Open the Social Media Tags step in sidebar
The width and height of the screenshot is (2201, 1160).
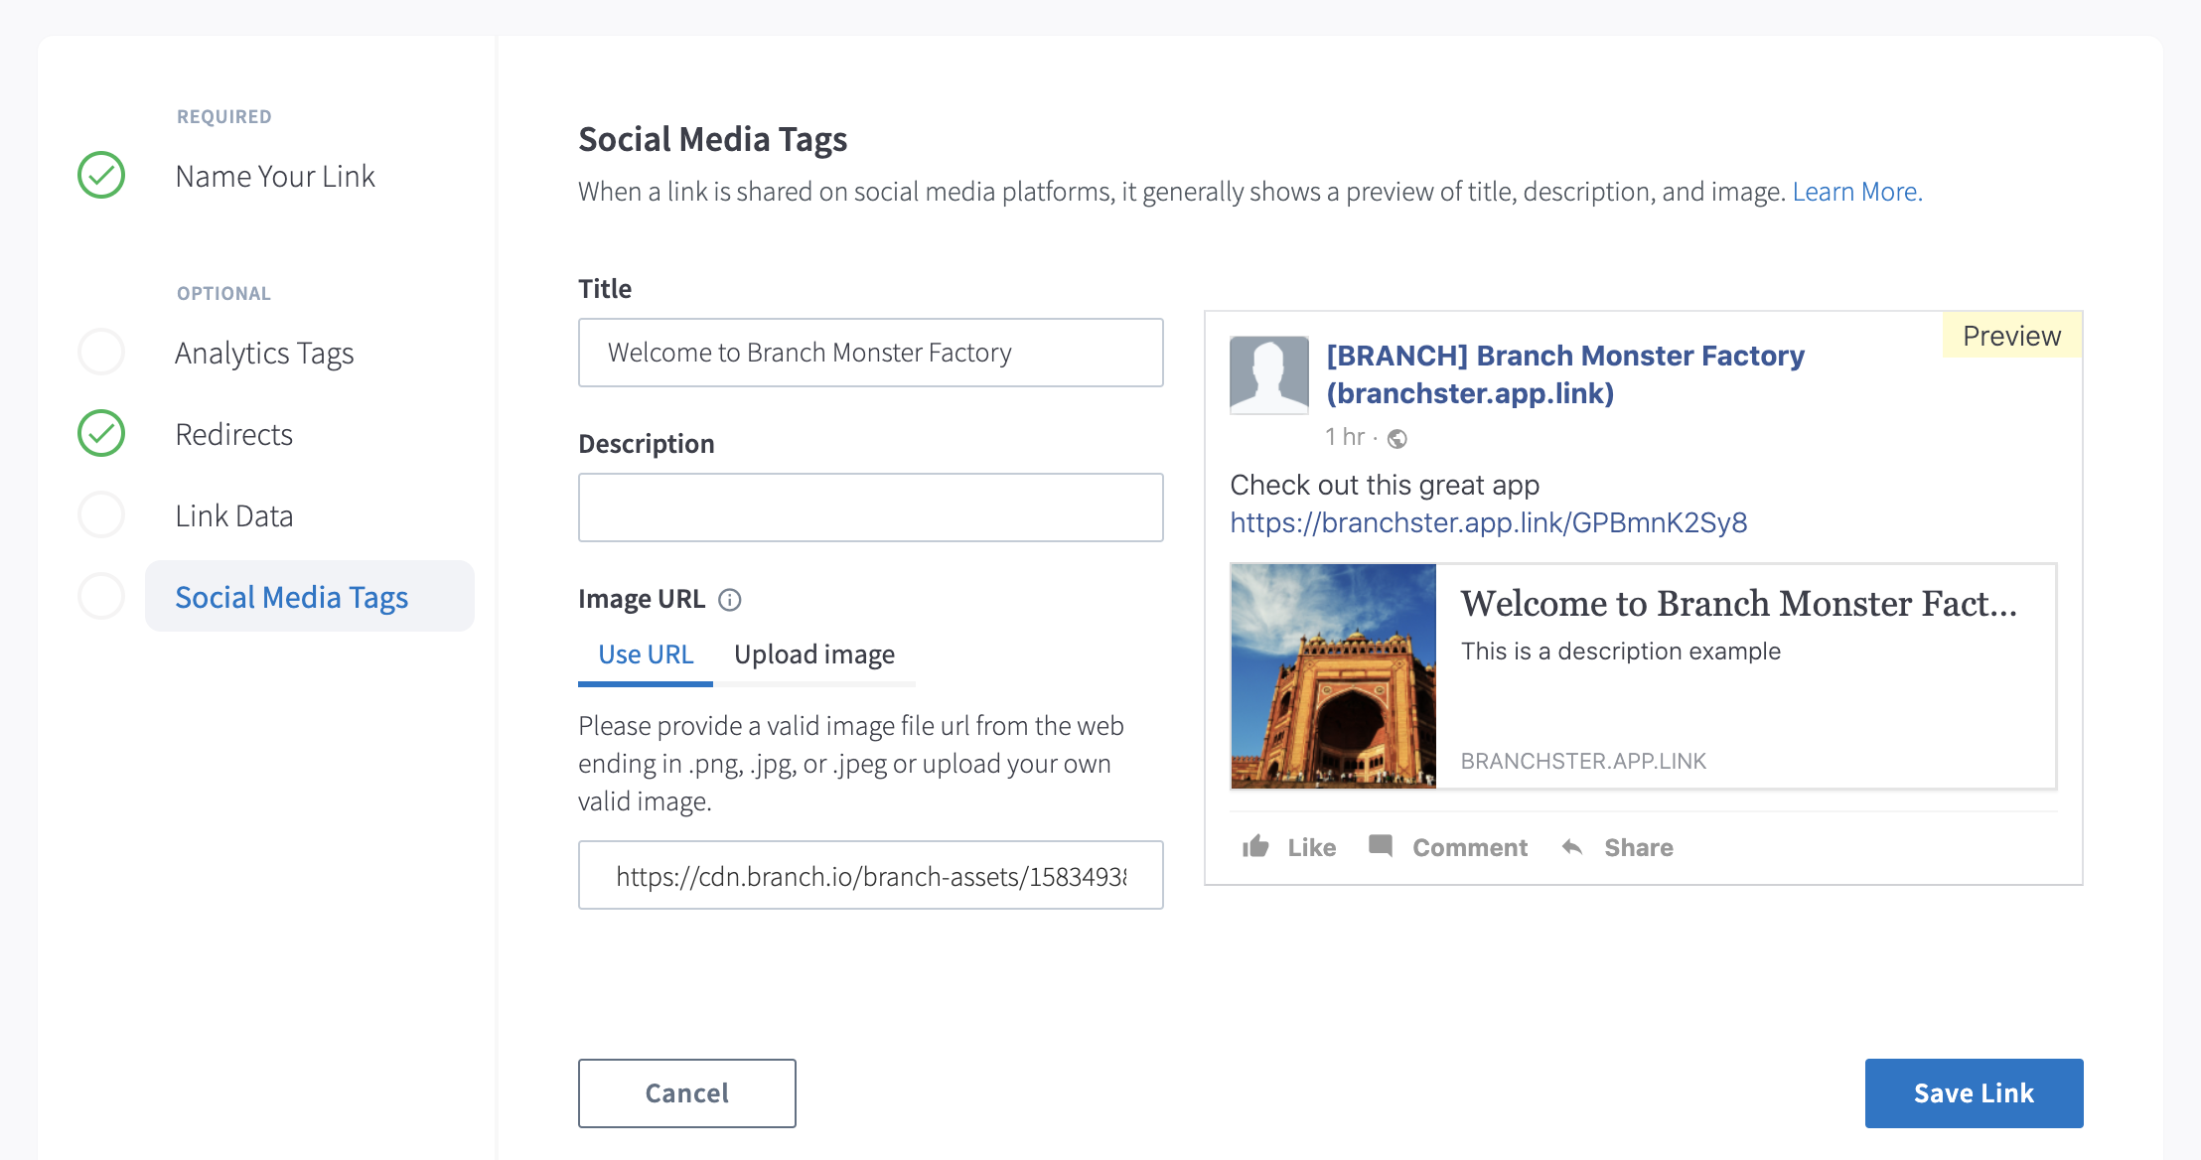click(292, 597)
